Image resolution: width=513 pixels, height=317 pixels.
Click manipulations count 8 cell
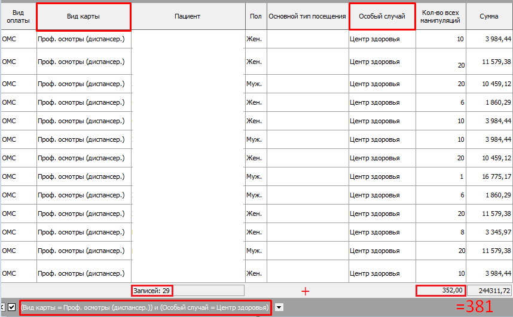[x=441, y=232]
